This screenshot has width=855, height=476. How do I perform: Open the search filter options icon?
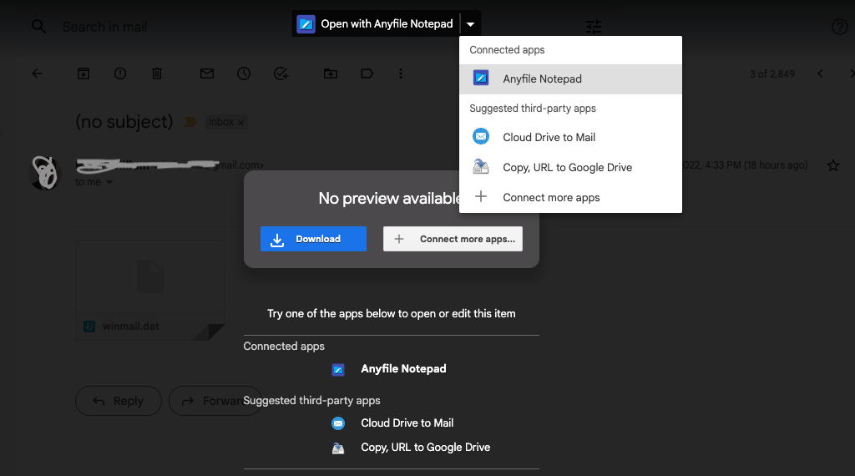(594, 26)
